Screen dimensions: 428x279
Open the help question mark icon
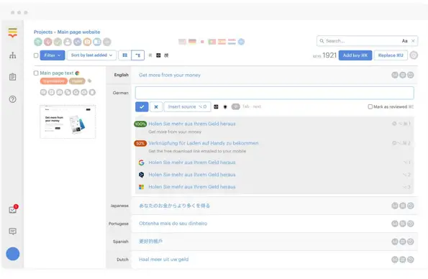12,99
